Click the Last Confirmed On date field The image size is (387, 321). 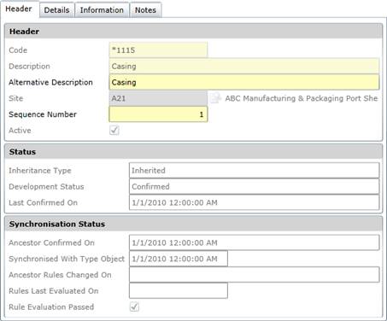tap(255, 202)
